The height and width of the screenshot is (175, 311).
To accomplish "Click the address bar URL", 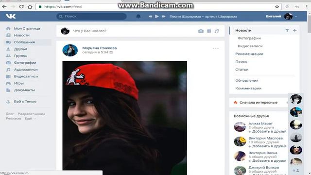I will pyautogui.click(x=63, y=7).
